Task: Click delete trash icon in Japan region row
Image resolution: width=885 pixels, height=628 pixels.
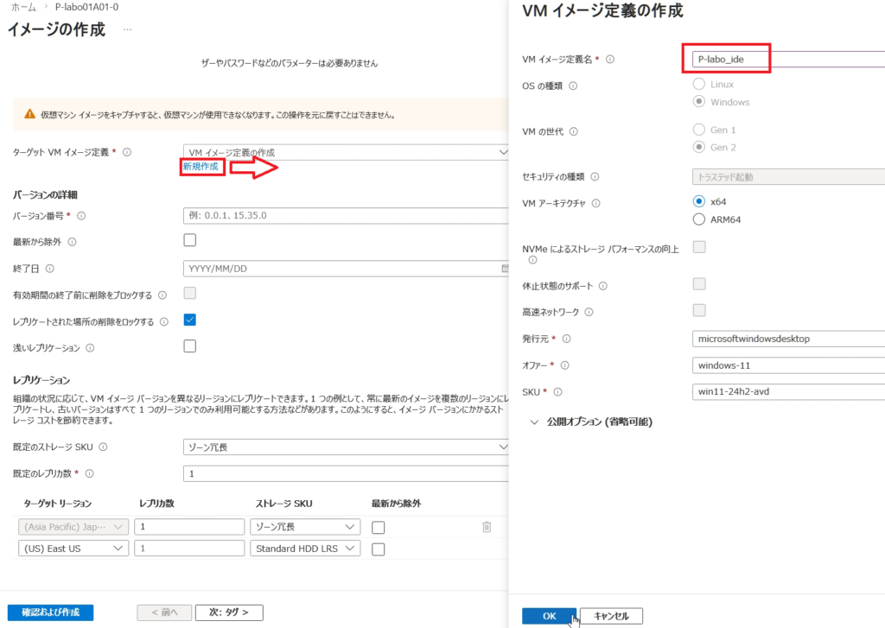Action: click(487, 527)
